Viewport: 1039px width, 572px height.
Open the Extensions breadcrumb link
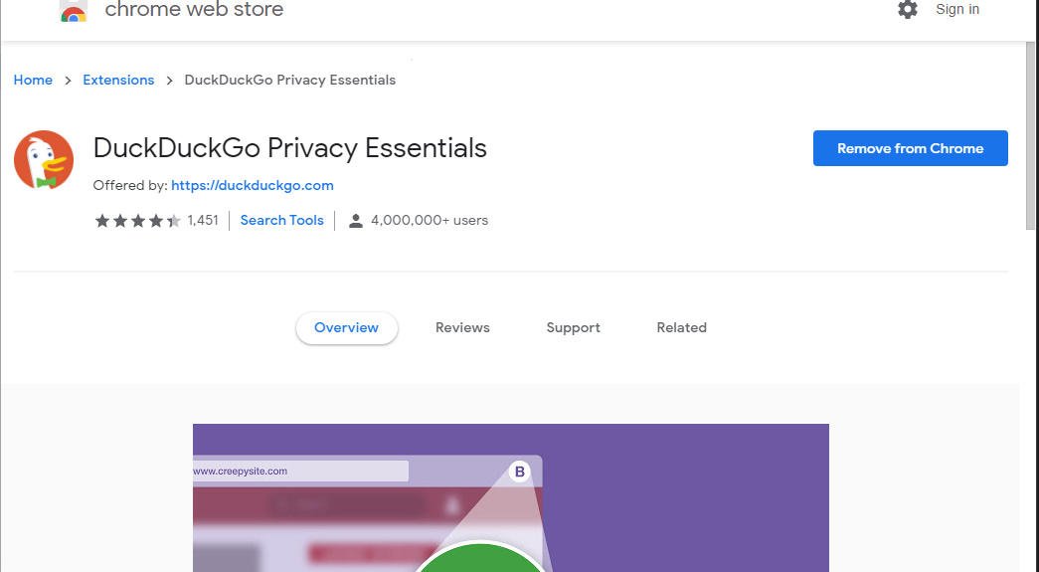[x=118, y=81]
